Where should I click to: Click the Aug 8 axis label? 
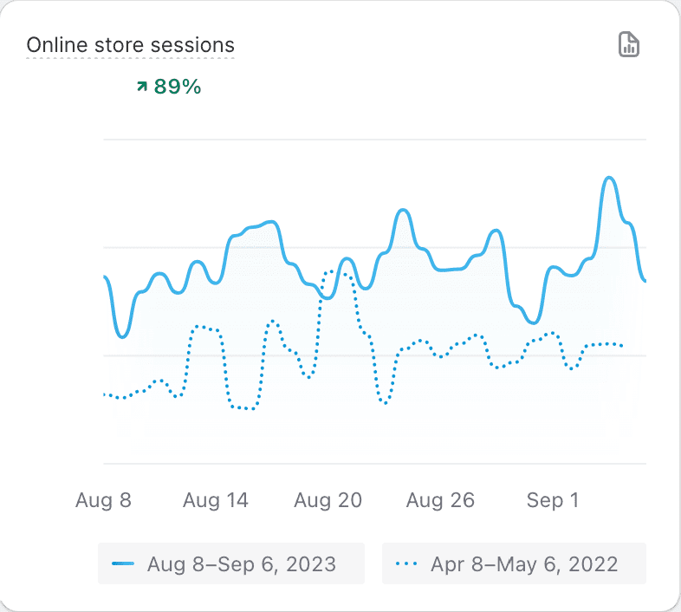[103, 500]
